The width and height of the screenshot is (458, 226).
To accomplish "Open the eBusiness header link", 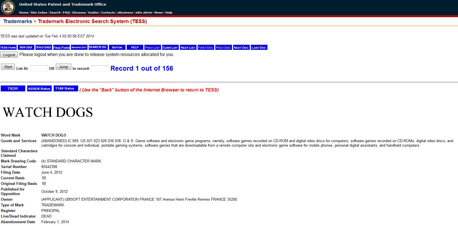I will pos(125,12).
